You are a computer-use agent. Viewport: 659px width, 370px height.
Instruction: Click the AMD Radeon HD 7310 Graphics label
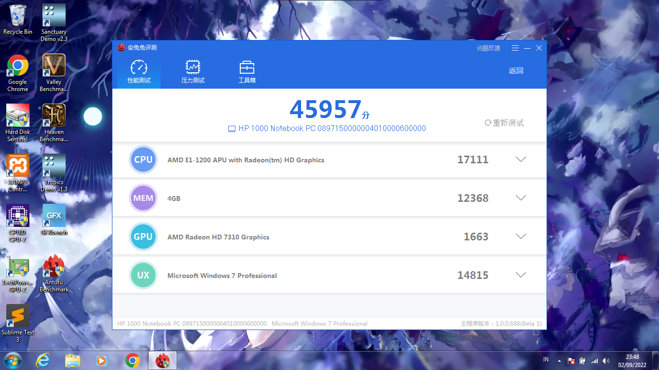218,237
